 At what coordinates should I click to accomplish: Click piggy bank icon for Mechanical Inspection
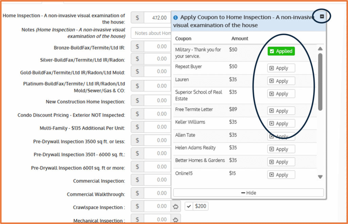175,220
